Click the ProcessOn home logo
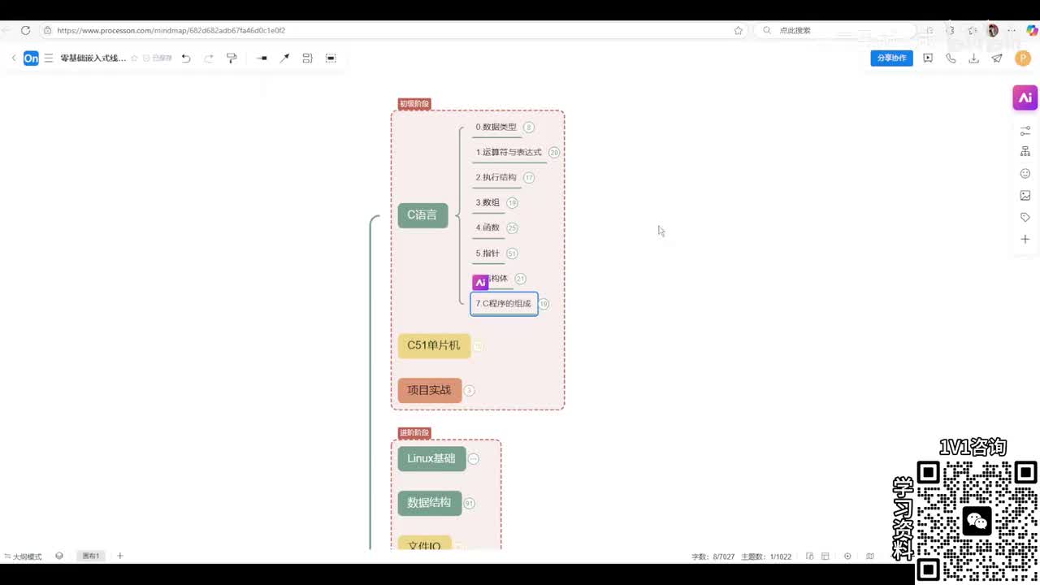Image resolution: width=1040 pixels, height=585 pixels. pos(31,58)
